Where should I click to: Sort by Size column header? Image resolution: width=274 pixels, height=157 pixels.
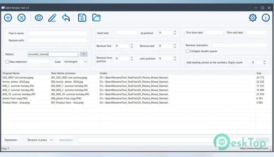tap(259, 73)
